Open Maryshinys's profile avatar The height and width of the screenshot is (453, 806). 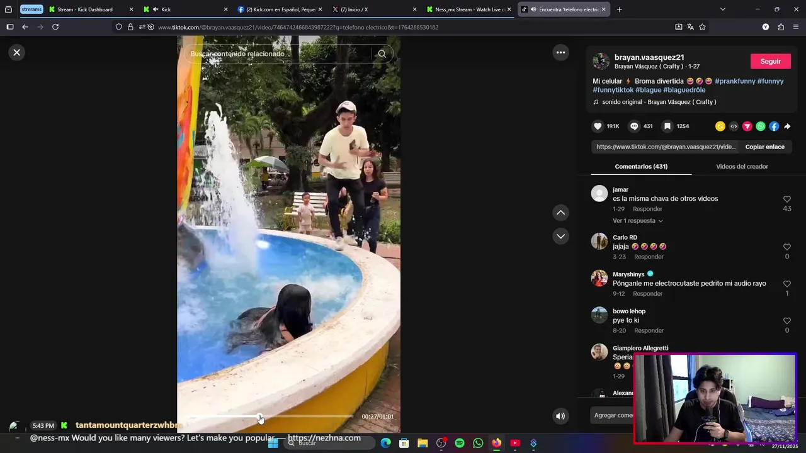599,278
